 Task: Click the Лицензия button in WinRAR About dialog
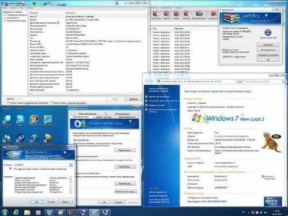(x=268, y=44)
